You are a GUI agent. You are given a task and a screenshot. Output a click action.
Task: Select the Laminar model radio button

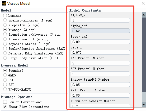pyautogui.click(x=5, y=15)
